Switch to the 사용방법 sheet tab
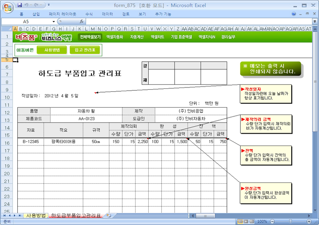 tap(36, 216)
